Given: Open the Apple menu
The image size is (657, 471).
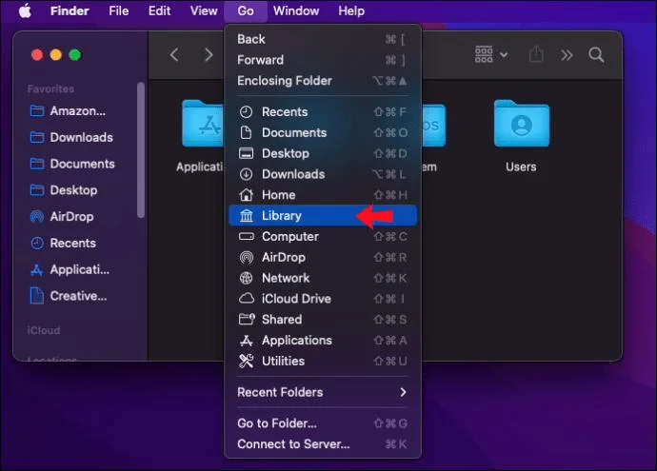Looking at the screenshot, I should [x=25, y=10].
